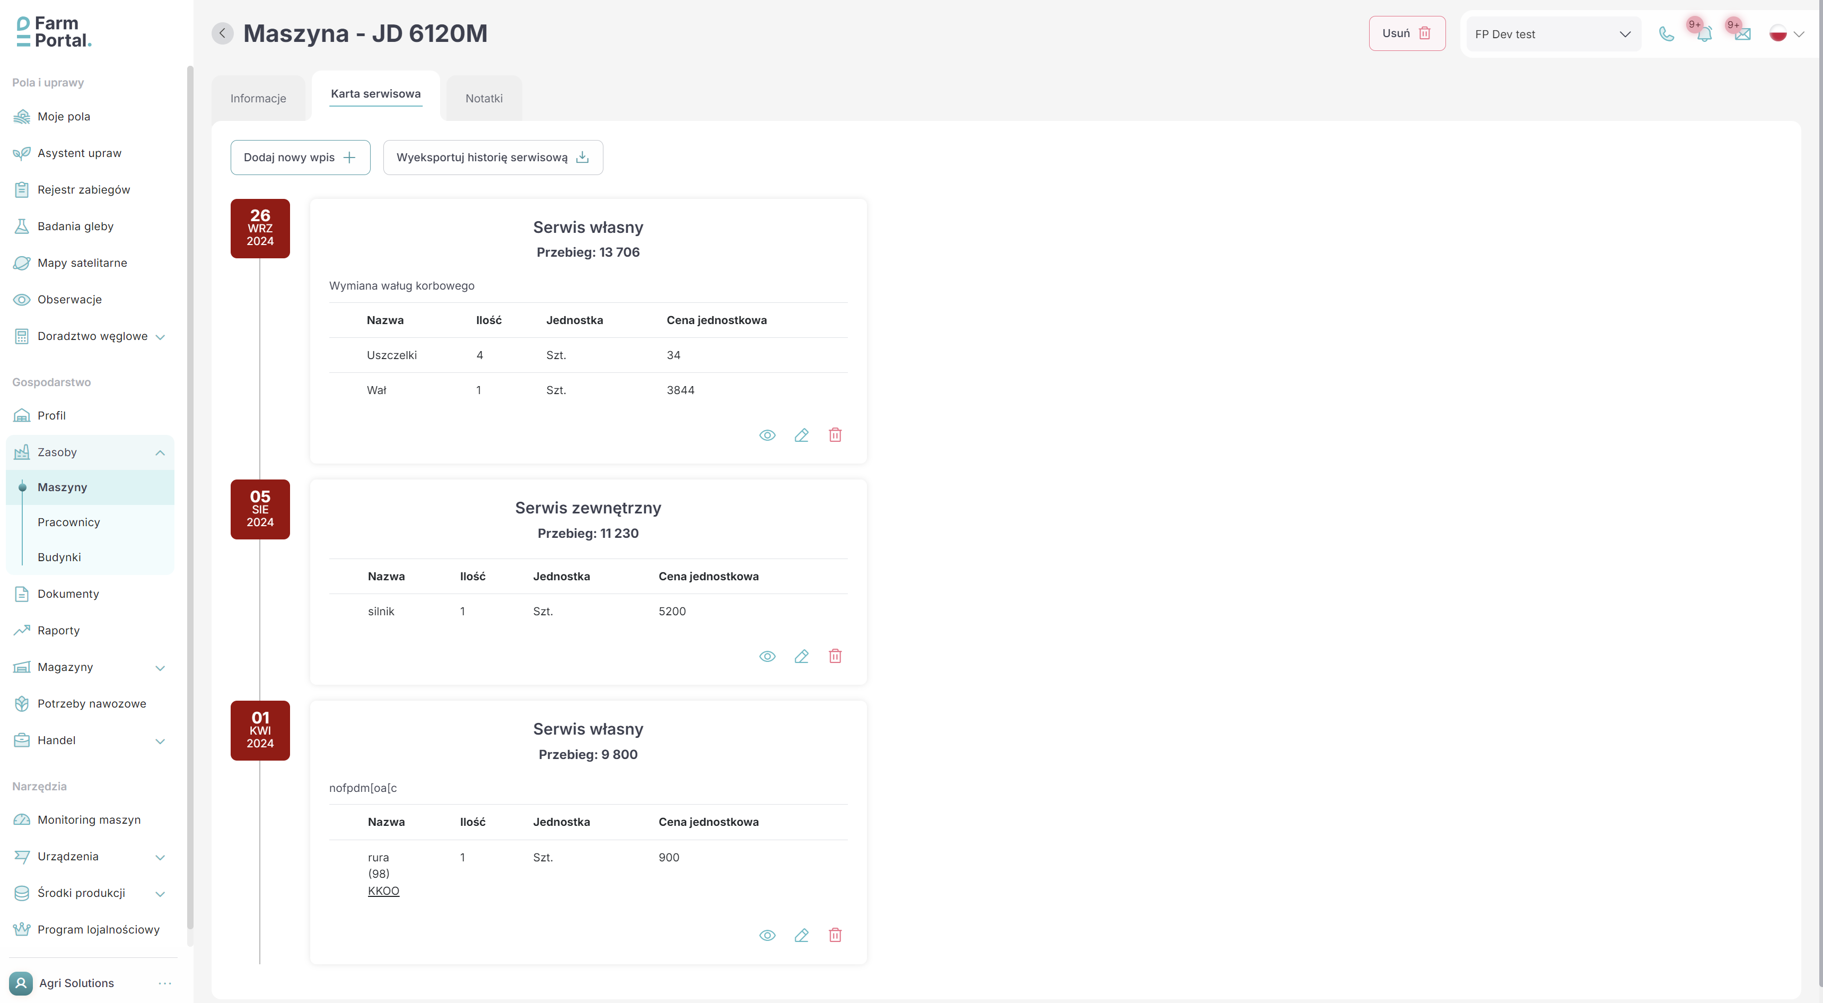Click Przebieg: 13 706 text
1823x1003 pixels.
pyautogui.click(x=588, y=252)
